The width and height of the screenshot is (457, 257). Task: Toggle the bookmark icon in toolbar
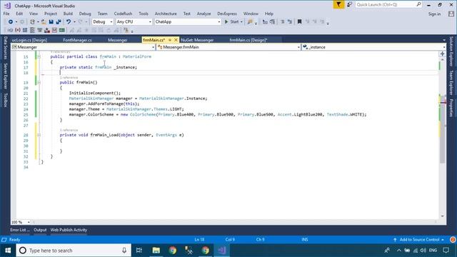tap(299, 22)
